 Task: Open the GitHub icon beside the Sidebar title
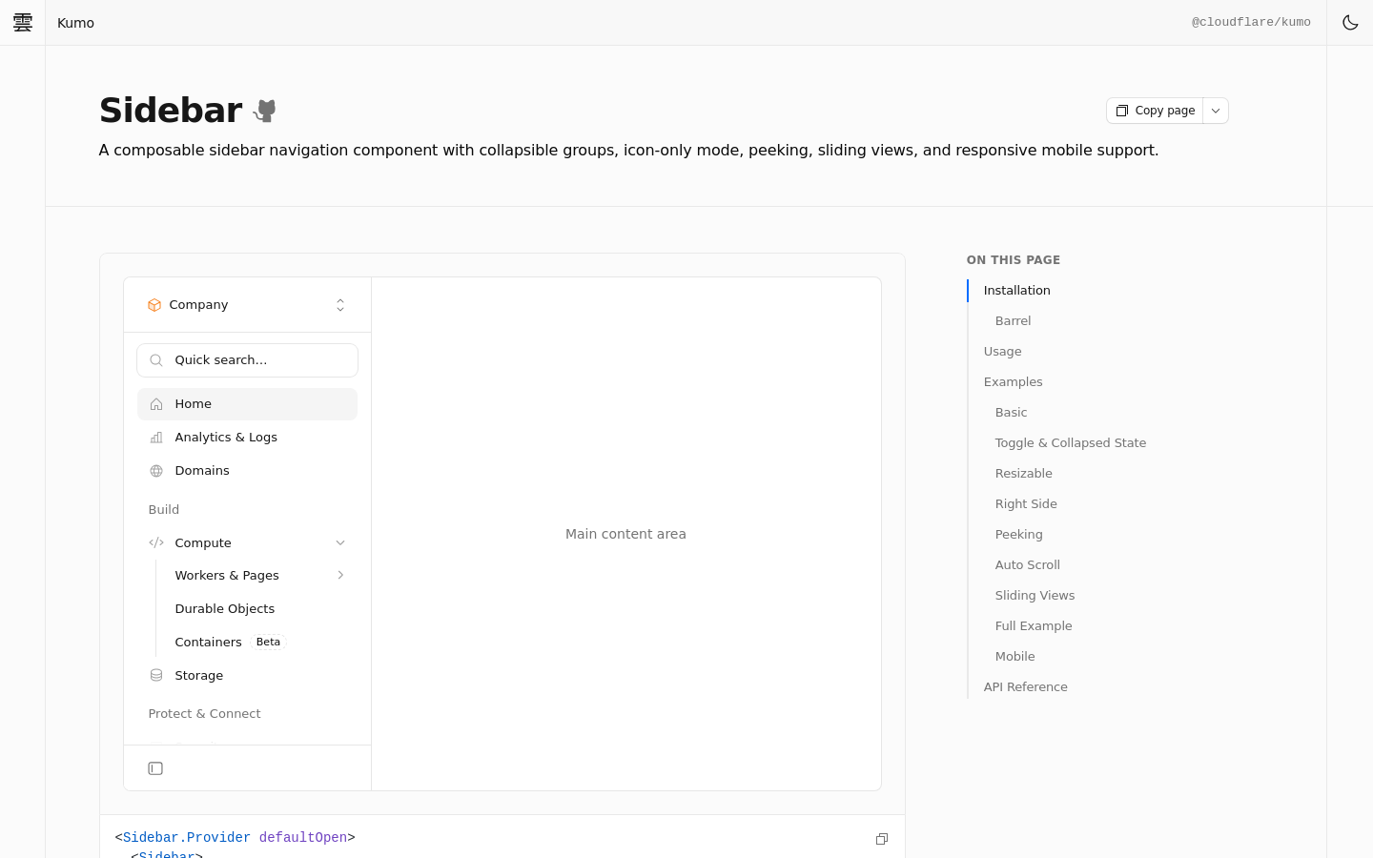coord(265,111)
